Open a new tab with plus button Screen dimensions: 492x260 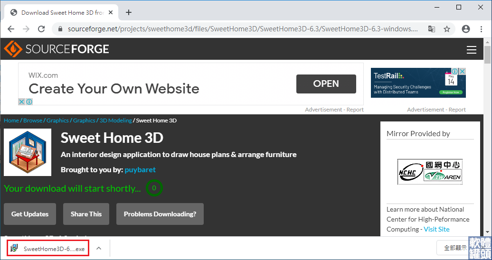tap(128, 12)
